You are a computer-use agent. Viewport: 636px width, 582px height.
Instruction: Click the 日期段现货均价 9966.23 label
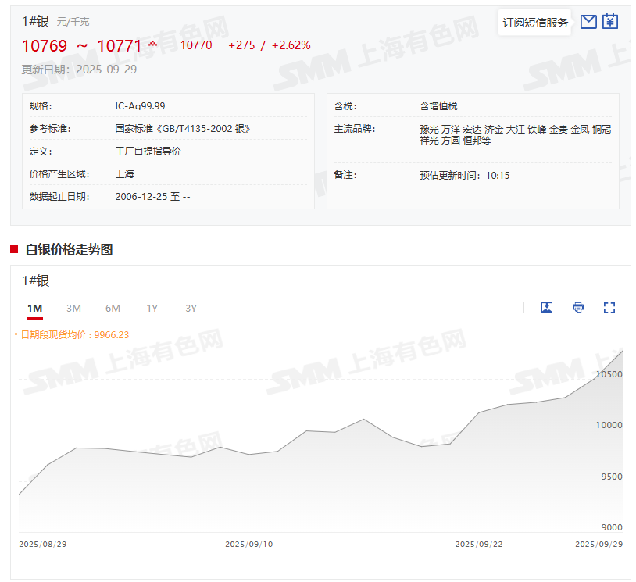point(74,334)
